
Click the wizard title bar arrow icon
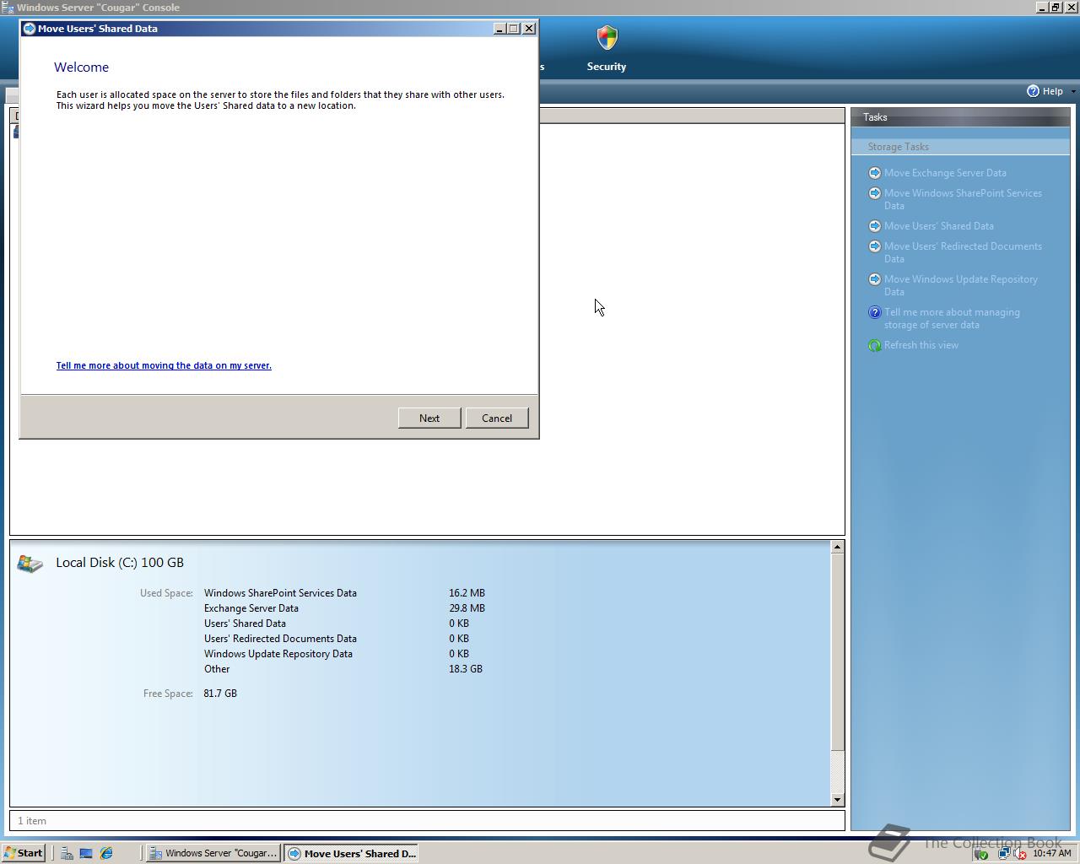click(29, 28)
